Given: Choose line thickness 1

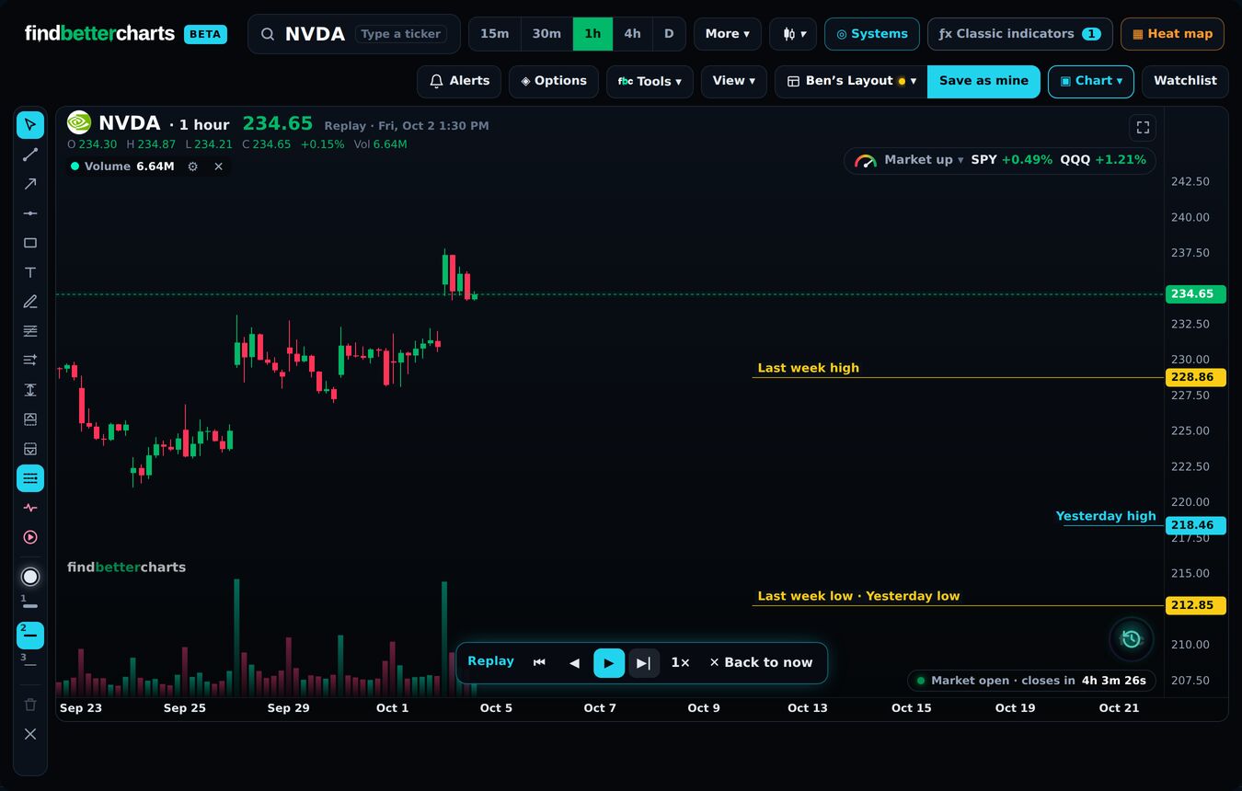Looking at the screenshot, I should (30, 606).
